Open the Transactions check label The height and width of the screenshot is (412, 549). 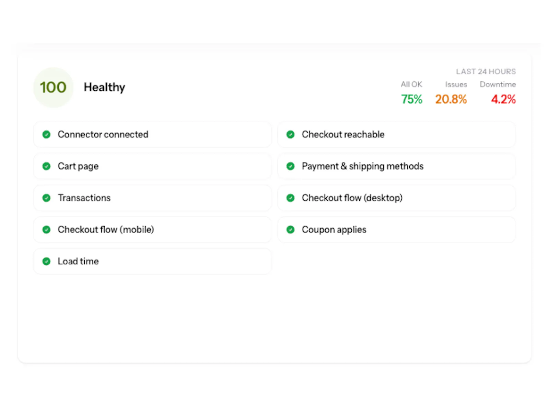click(x=84, y=198)
